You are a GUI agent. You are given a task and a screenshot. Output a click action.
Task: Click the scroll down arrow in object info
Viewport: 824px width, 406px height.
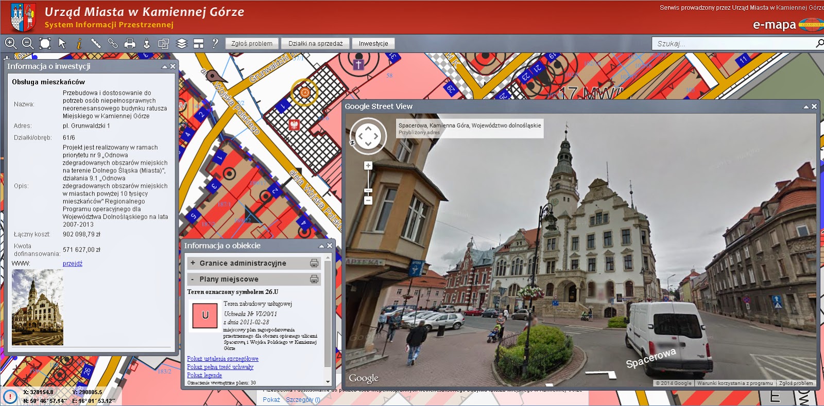pos(328,382)
